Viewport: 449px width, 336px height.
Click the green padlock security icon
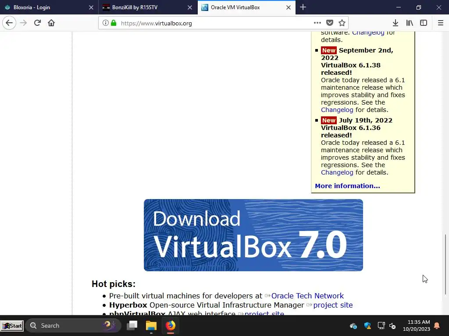[114, 23]
